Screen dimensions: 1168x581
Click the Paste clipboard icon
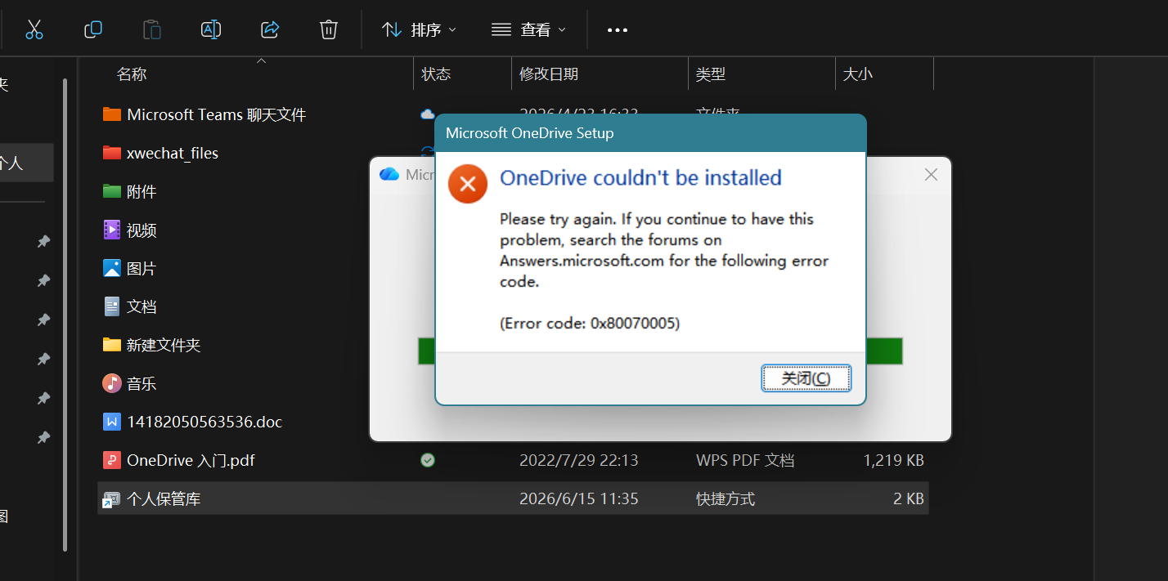pos(152,30)
